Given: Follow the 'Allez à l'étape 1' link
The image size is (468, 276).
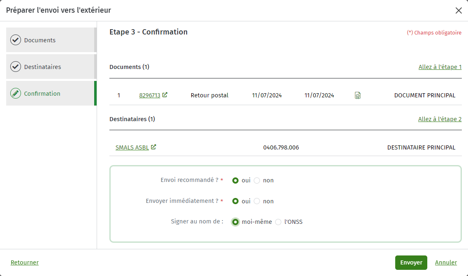Looking at the screenshot, I should tap(440, 67).
